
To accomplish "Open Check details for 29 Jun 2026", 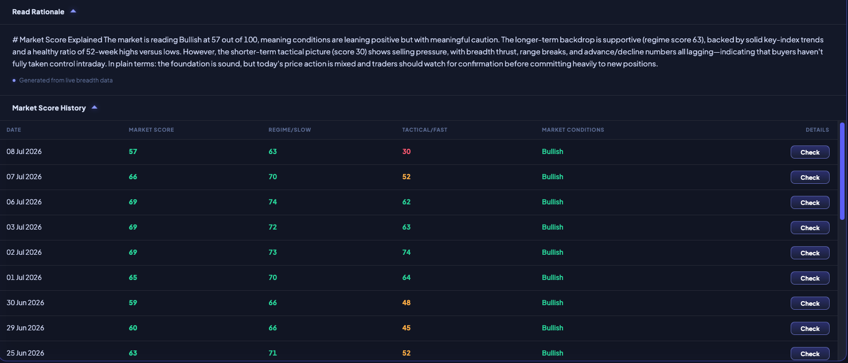I will tap(810, 329).
